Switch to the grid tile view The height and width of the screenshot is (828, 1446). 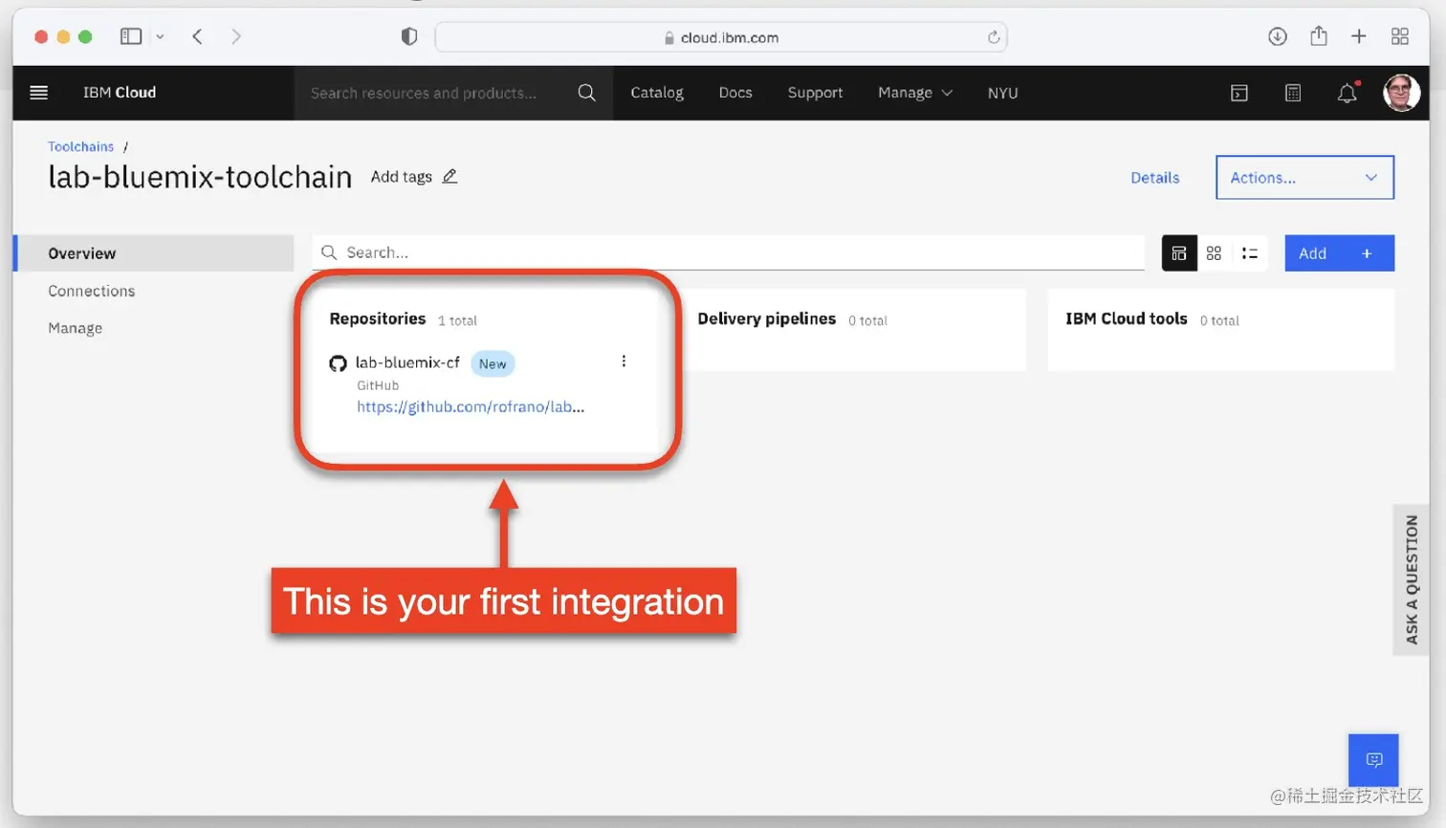tap(1214, 253)
